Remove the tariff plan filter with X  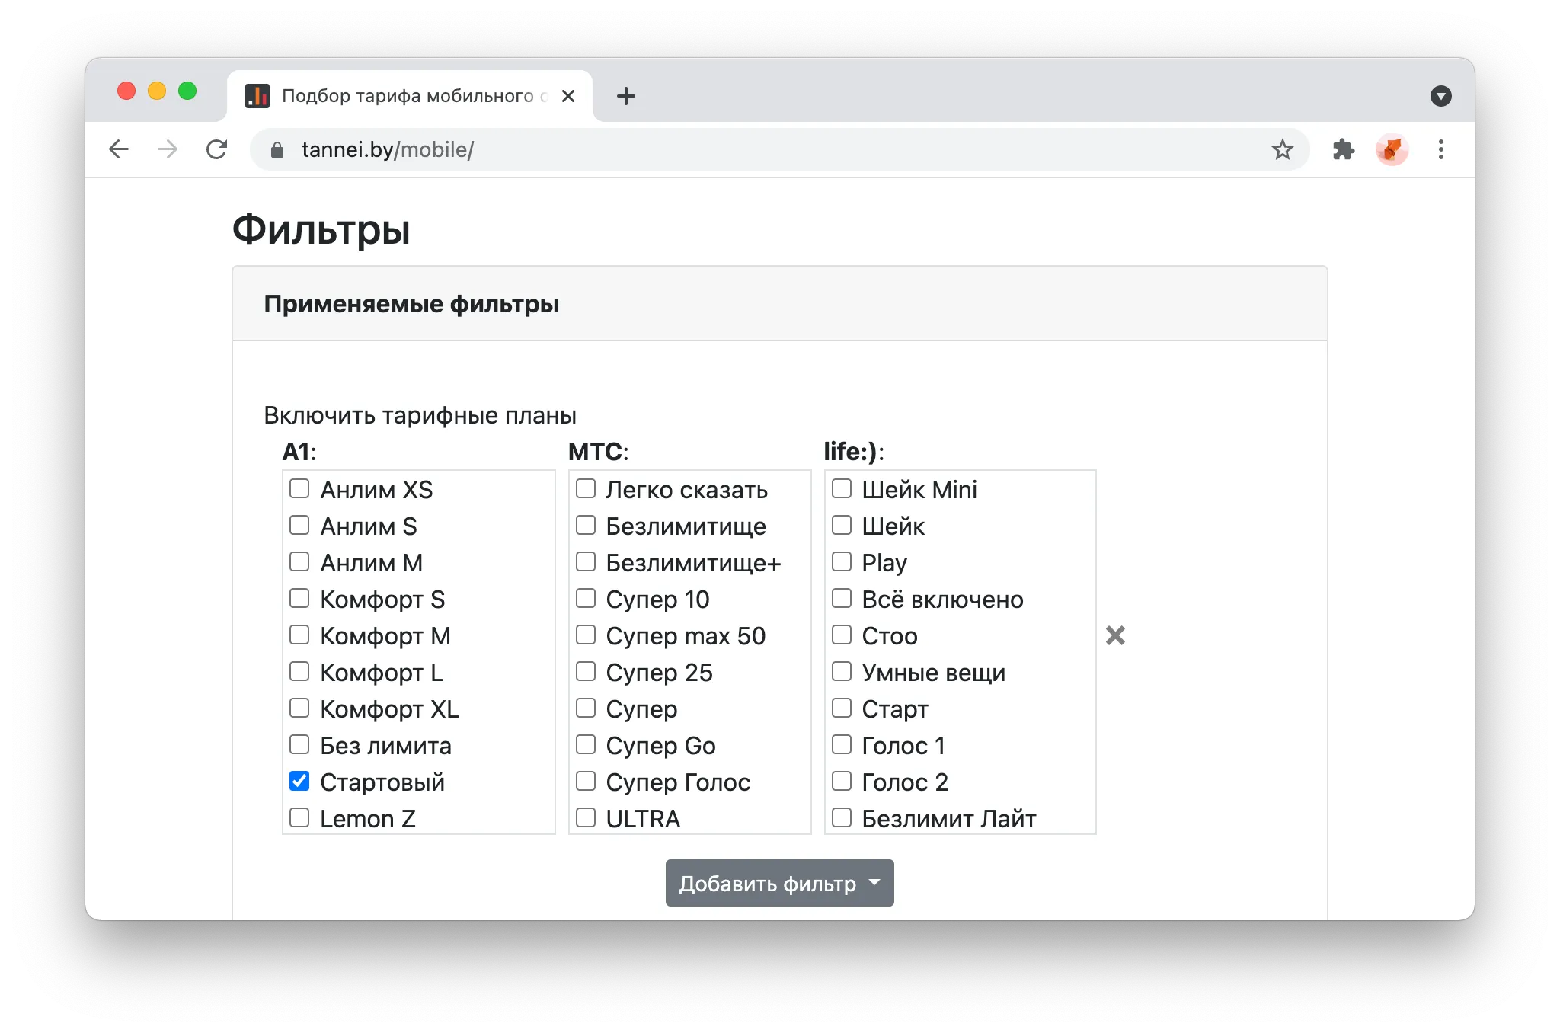1115,635
